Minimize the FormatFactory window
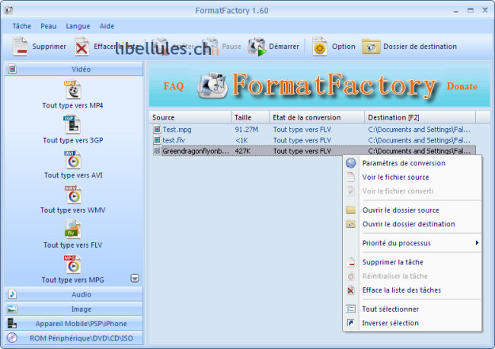Image resolution: width=495 pixels, height=349 pixels. click(x=456, y=11)
